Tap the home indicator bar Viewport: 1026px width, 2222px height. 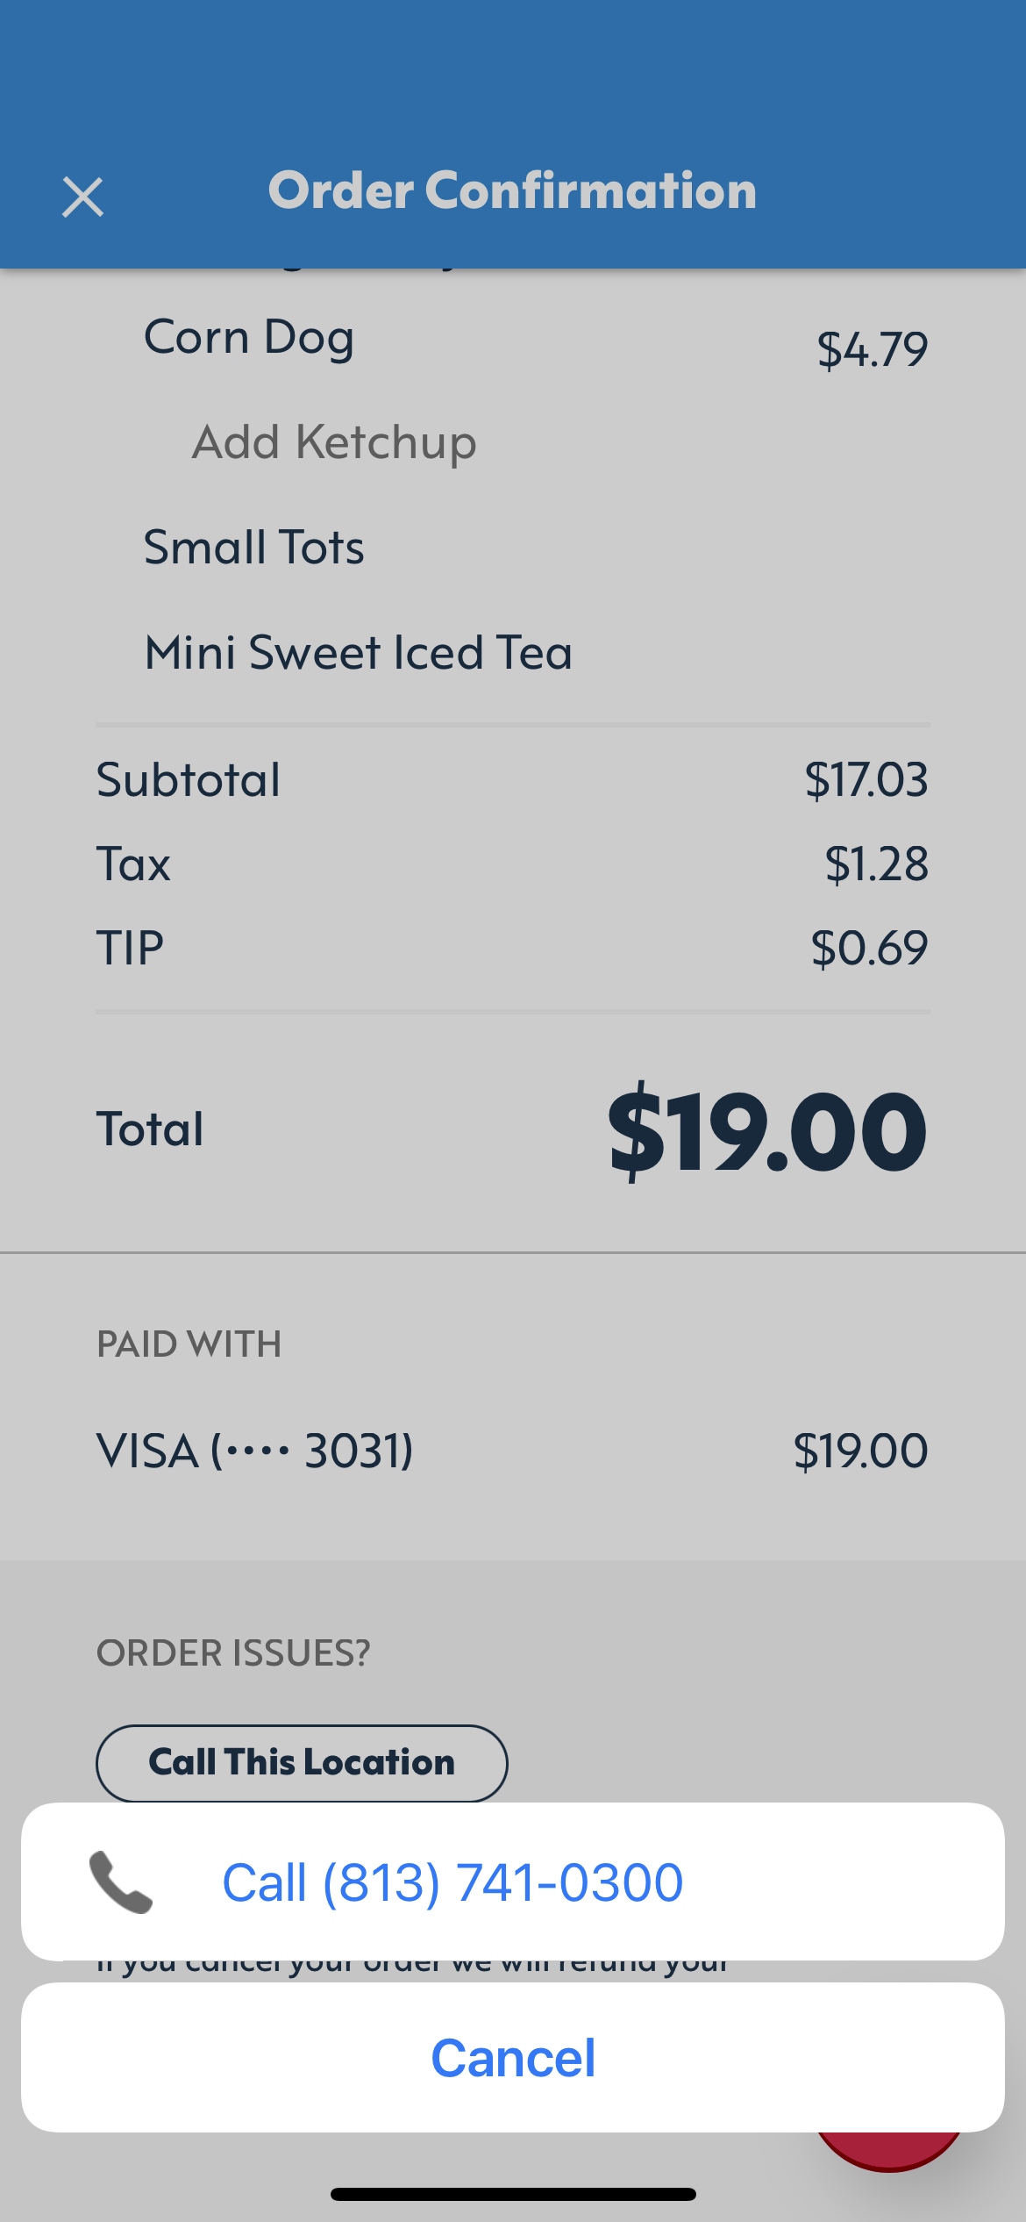[x=513, y=2195]
